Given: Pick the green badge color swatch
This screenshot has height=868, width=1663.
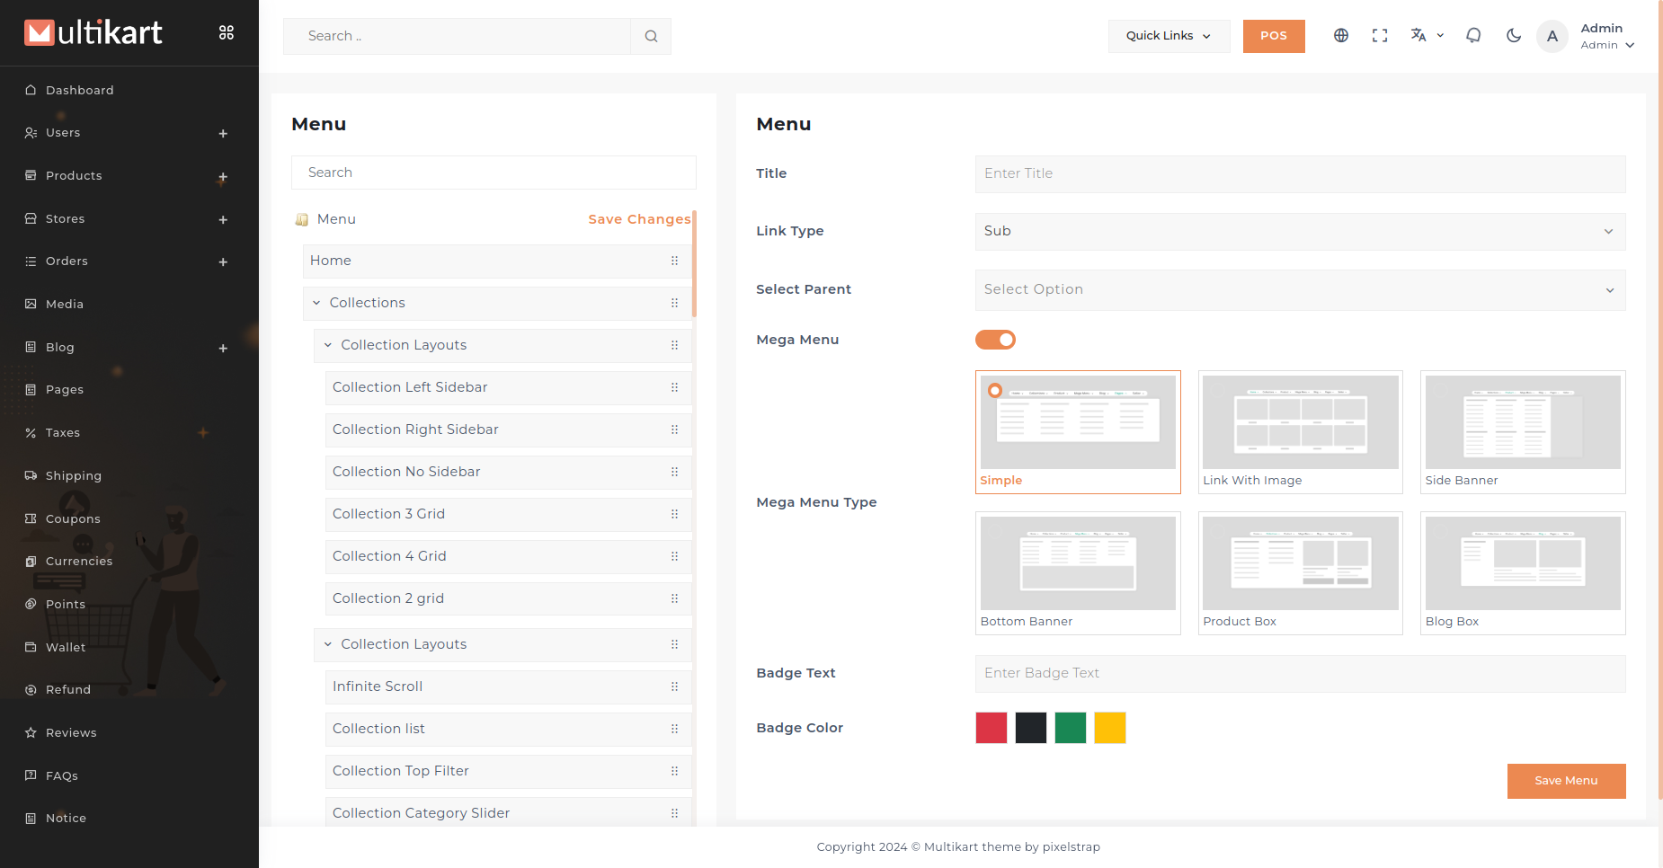Looking at the screenshot, I should [x=1070, y=728].
